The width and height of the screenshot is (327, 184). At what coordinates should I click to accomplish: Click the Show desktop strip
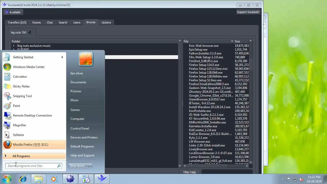(x=325, y=179)
